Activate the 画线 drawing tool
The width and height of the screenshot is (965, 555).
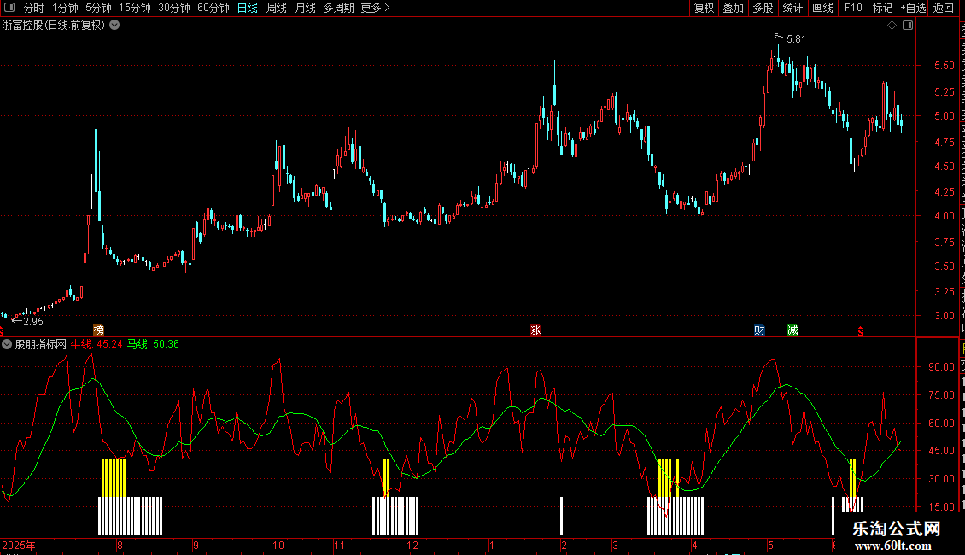(x=822, y=8)
